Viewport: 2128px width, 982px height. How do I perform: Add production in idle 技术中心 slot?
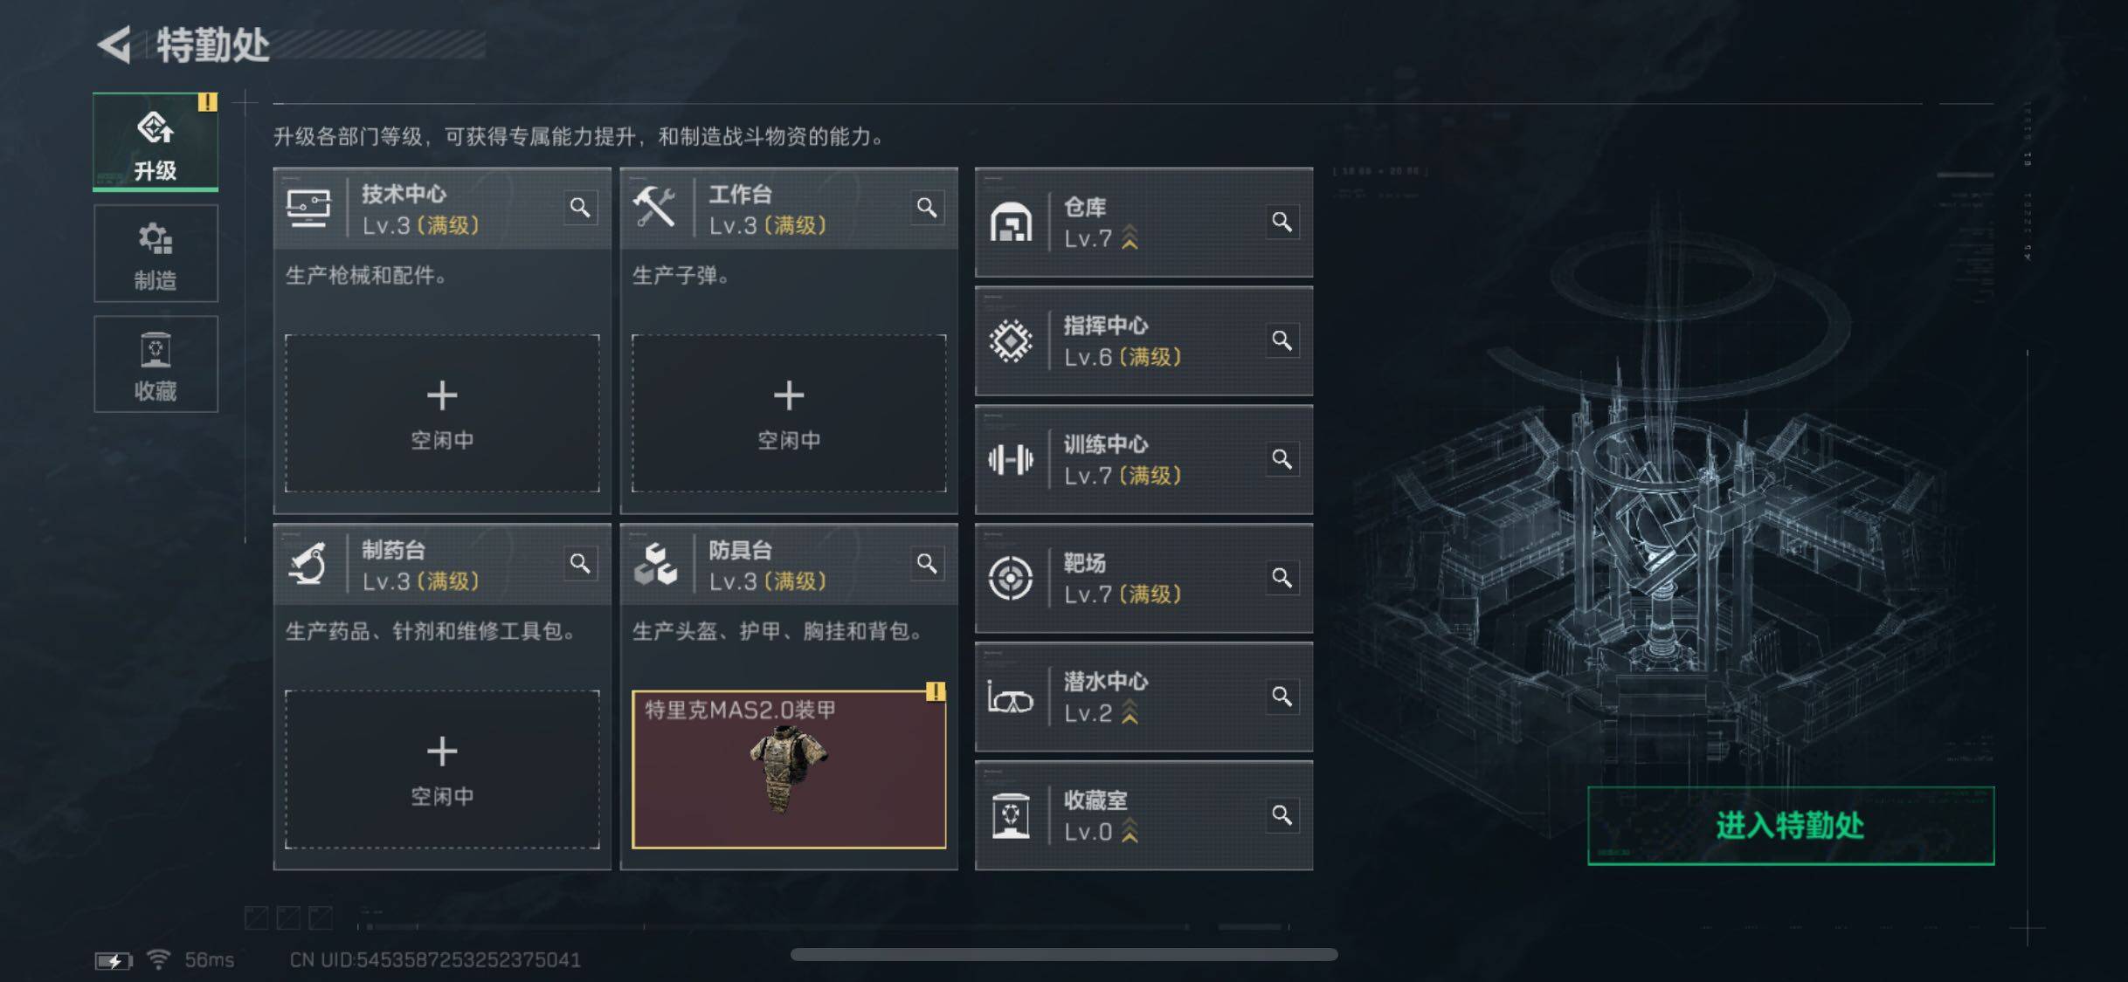442,414
